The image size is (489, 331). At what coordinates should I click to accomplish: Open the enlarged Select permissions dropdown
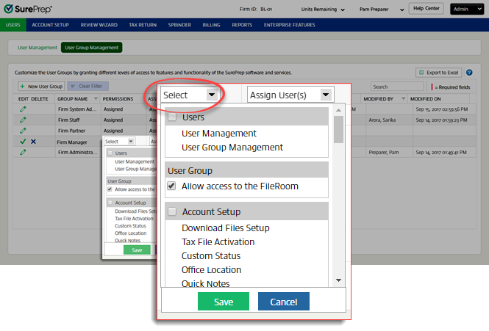(190, 95)
